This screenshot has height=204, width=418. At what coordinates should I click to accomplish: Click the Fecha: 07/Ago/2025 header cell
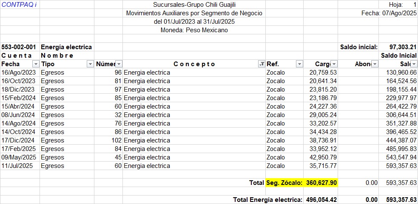[x=389, y=13]
